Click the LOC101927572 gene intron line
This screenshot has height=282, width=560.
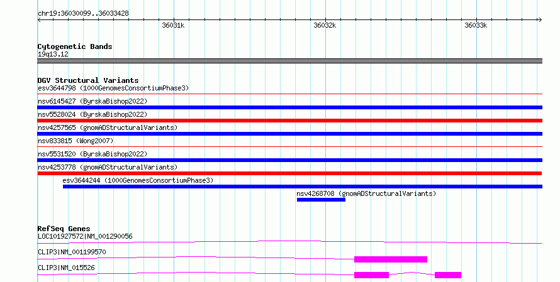click(289, 242)
